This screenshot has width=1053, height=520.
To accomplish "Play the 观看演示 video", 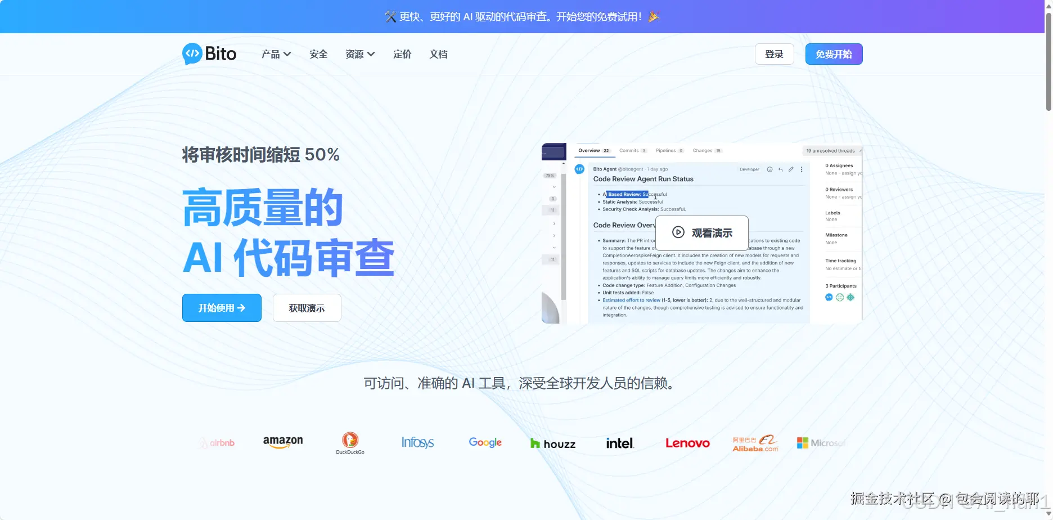I will (702, 233).
